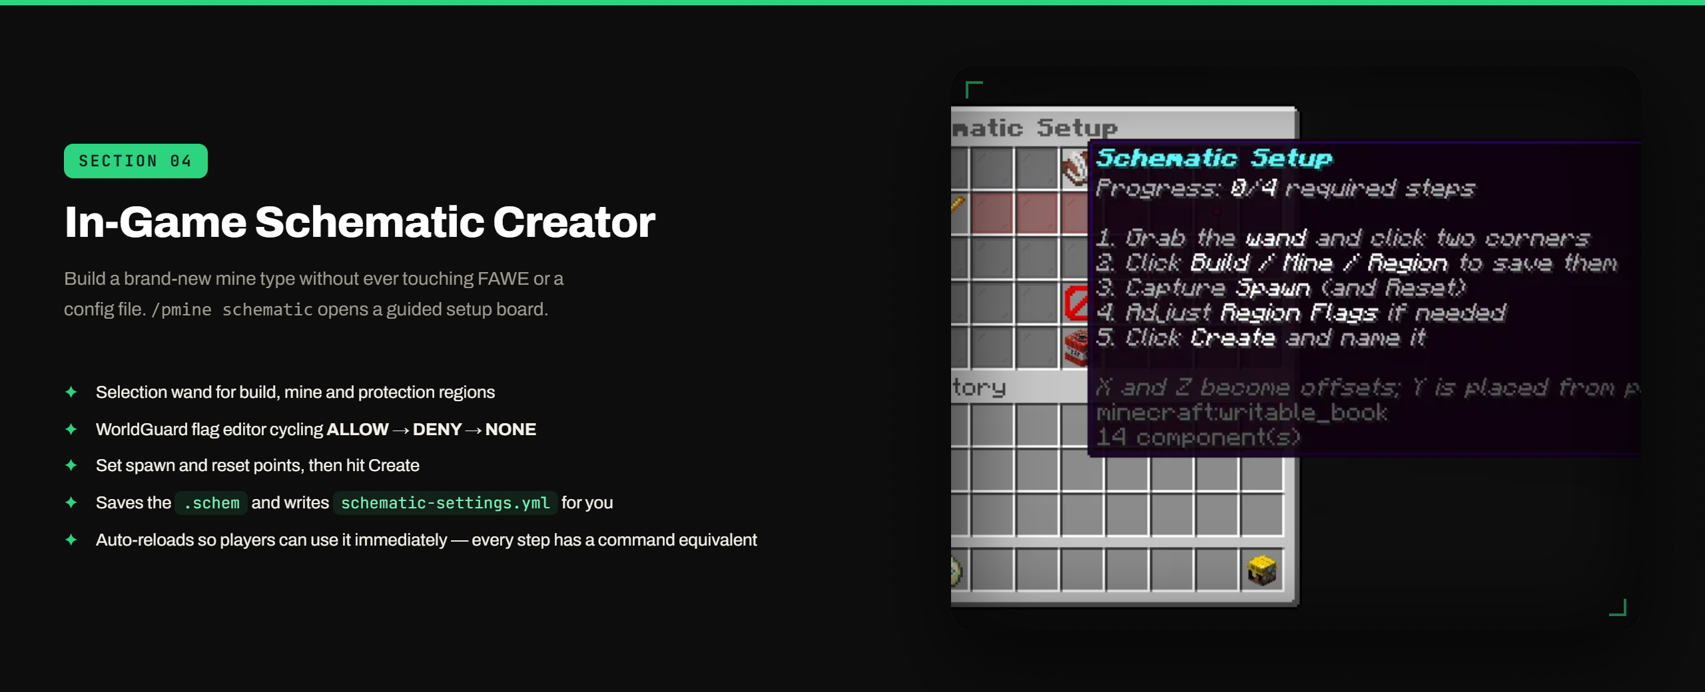Click sparkle bullet next to Auto-reloads line
This screenshot has width=1705, height=692.
pos(71,540)
